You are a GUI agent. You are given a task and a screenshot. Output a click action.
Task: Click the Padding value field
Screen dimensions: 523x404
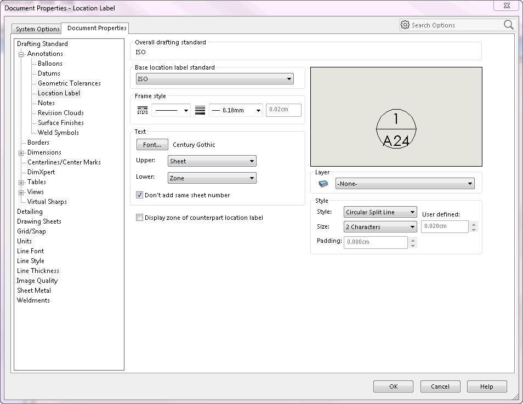[x=376, y=242]
